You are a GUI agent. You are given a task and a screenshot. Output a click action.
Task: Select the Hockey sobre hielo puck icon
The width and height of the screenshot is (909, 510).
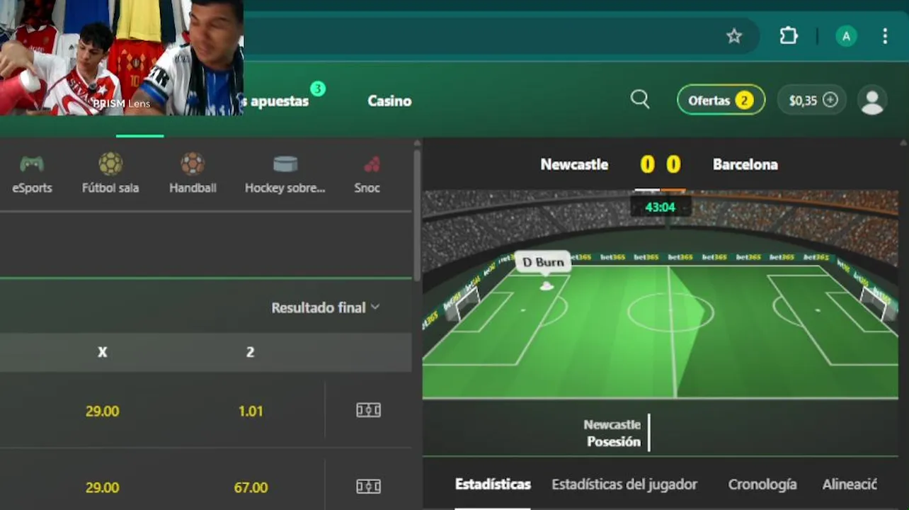[285, 164]
